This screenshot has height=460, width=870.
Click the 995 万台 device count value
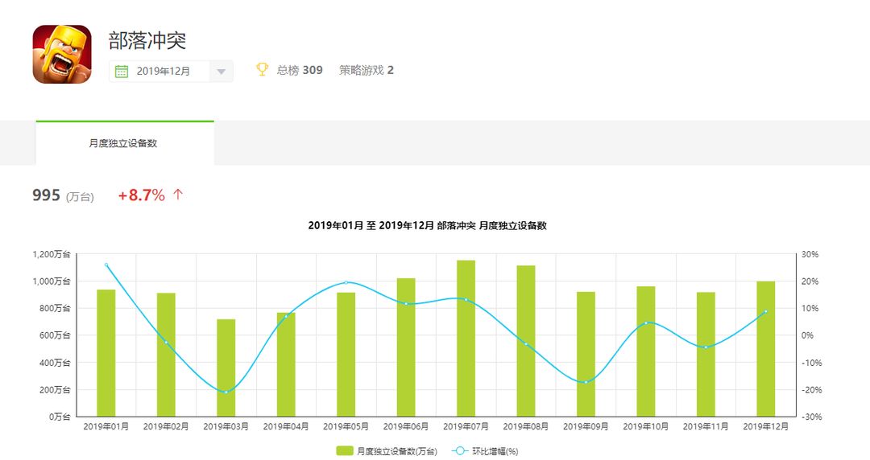point(64,195)
